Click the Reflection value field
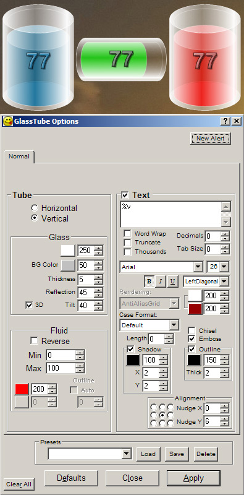Viewport: 244px width, 495px height. pyautogui.click(x=86, y=292)
